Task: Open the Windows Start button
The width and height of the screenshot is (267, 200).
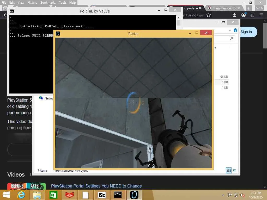Action: pyautogui.click(x=7, y=195)
